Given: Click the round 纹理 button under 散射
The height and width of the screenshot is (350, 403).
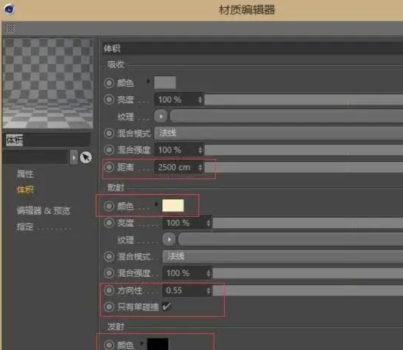Looking at the screenshot, I should 169,240.
